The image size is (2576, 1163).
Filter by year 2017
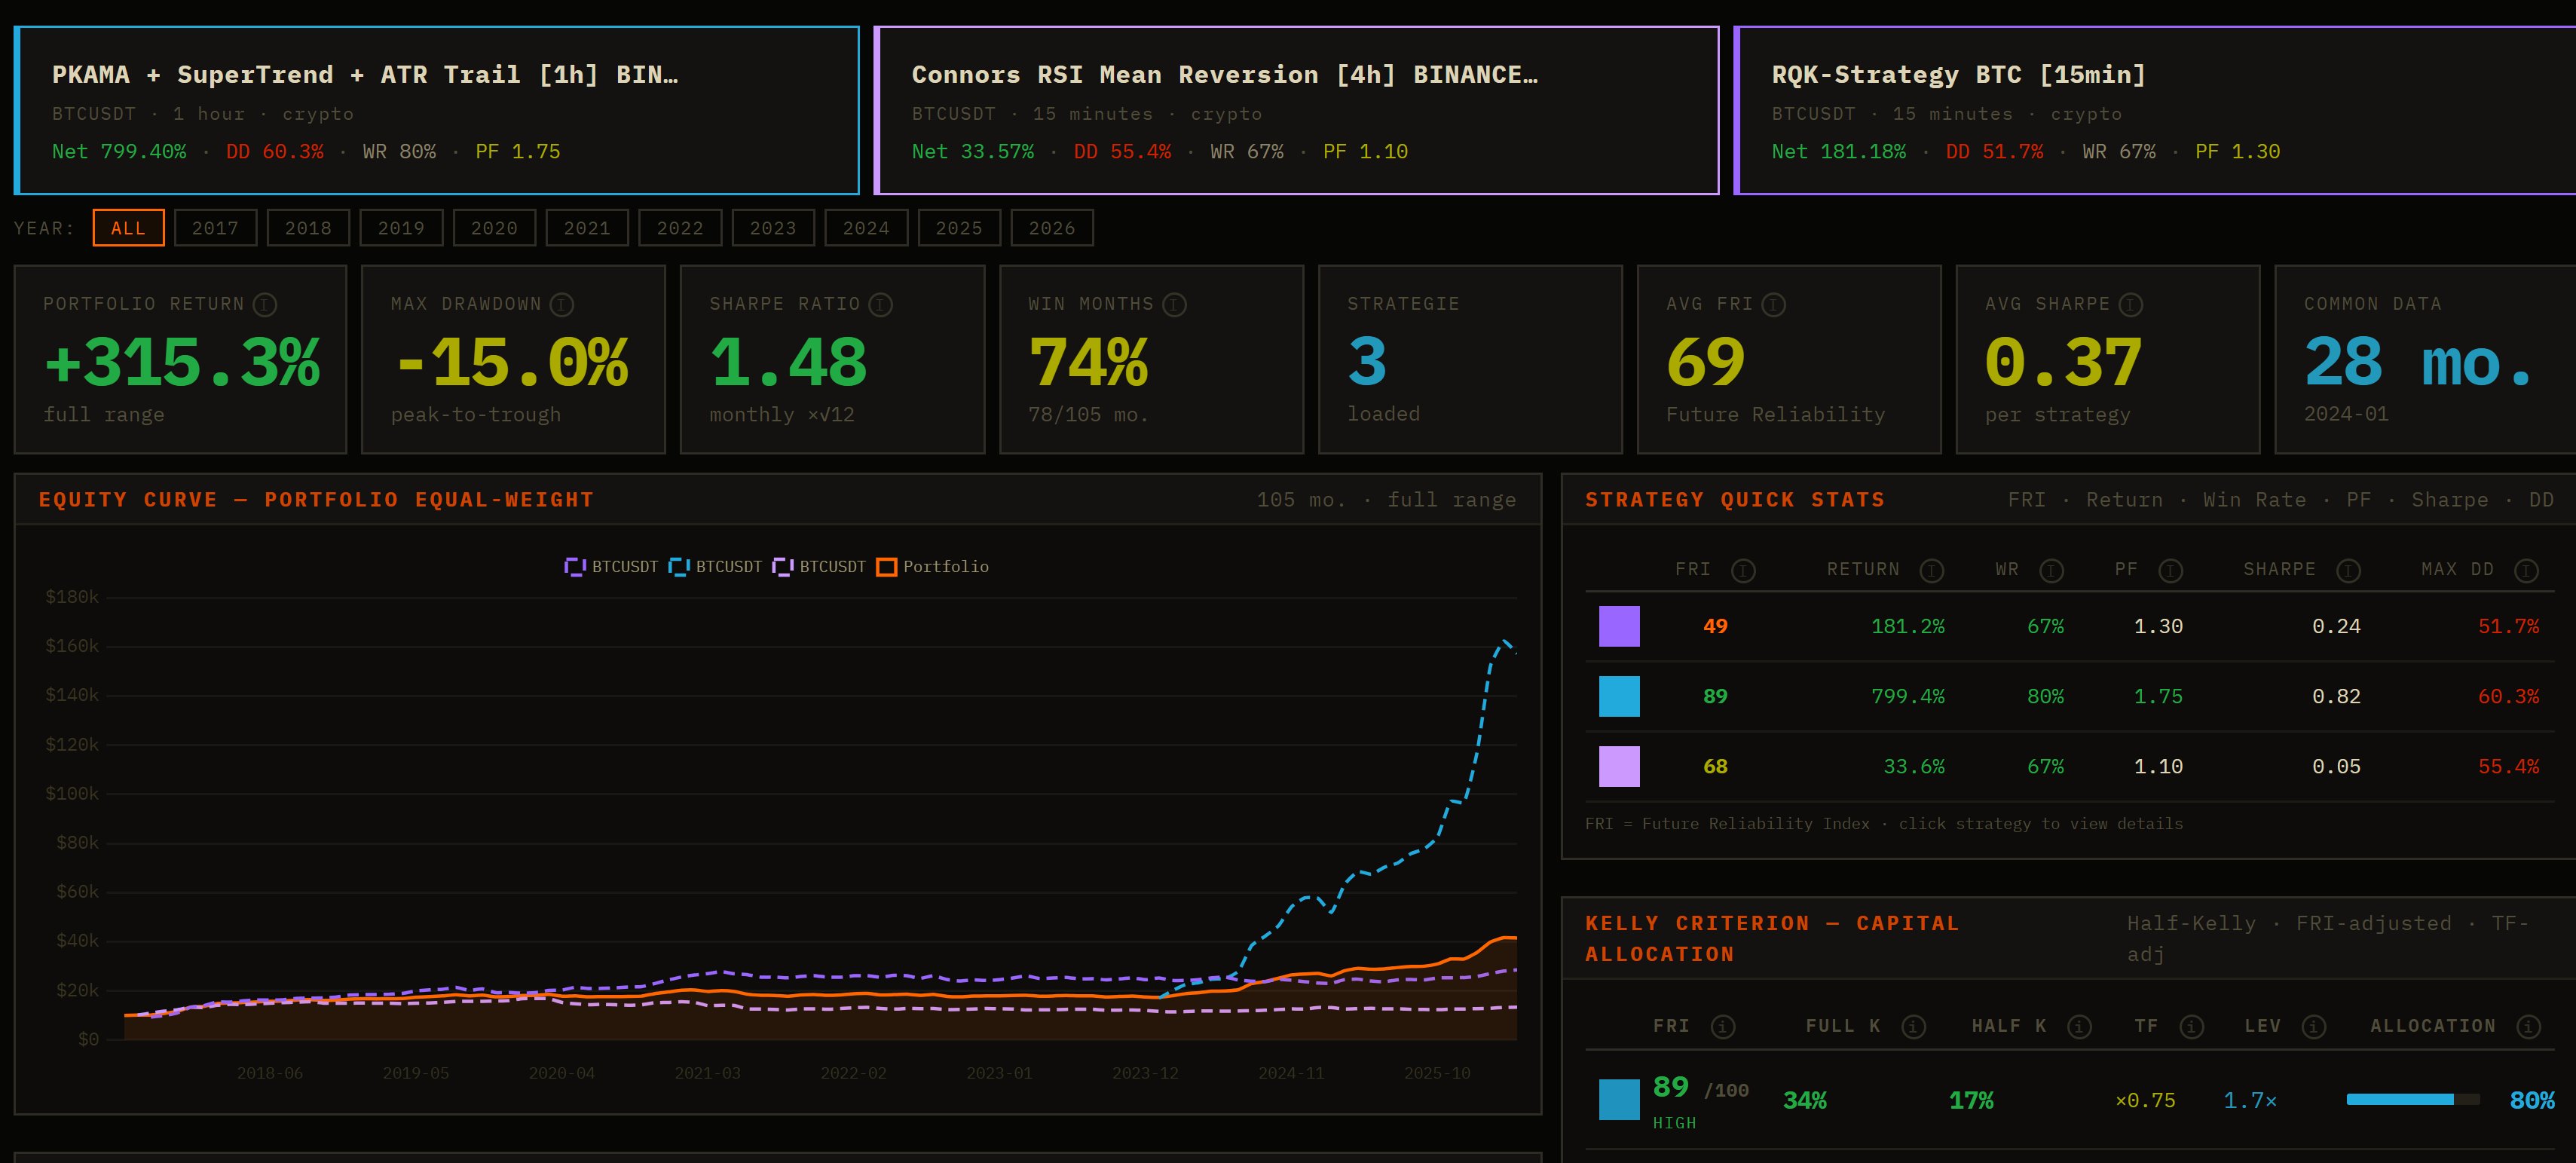215,228
